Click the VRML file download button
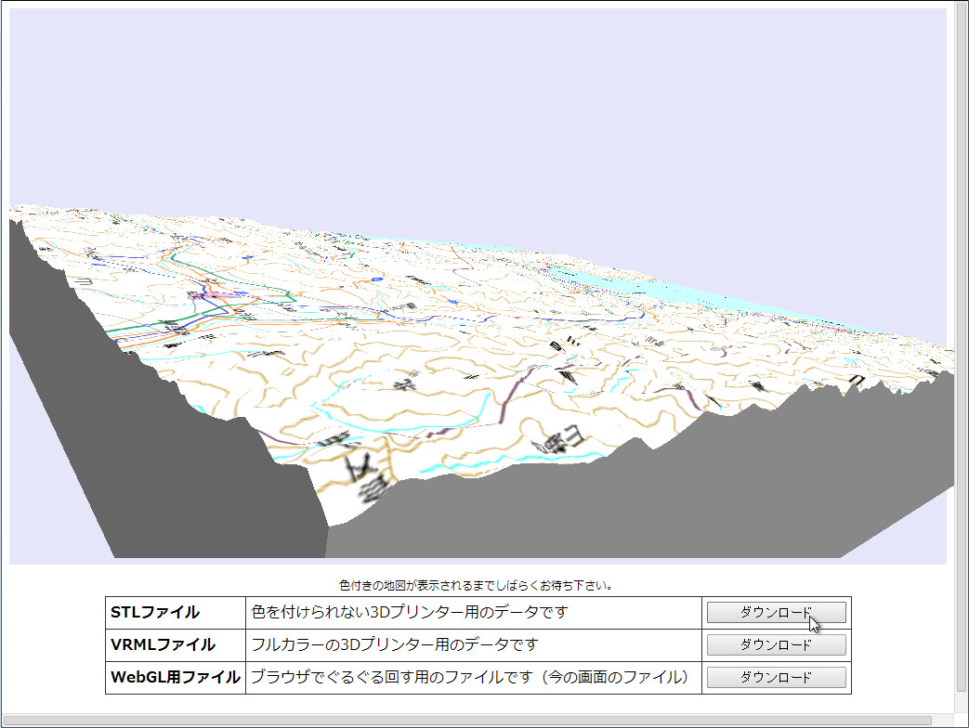This screenshot has height=728, width=969. coord(776,644)
